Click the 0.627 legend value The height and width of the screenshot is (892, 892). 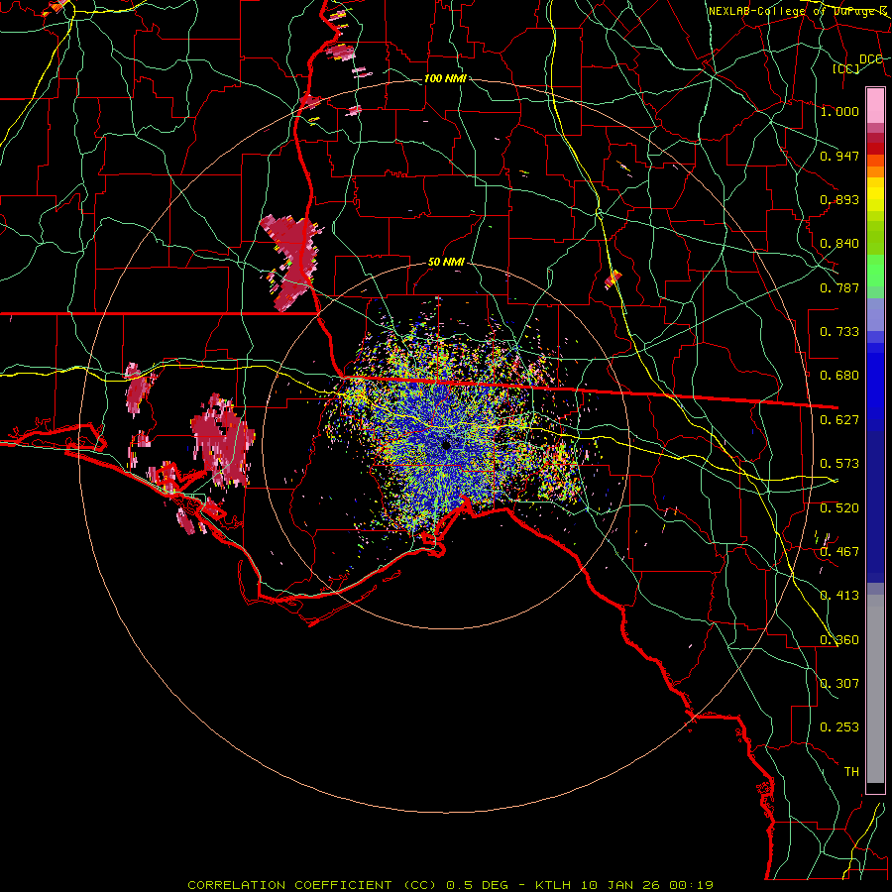click(839, 420)
